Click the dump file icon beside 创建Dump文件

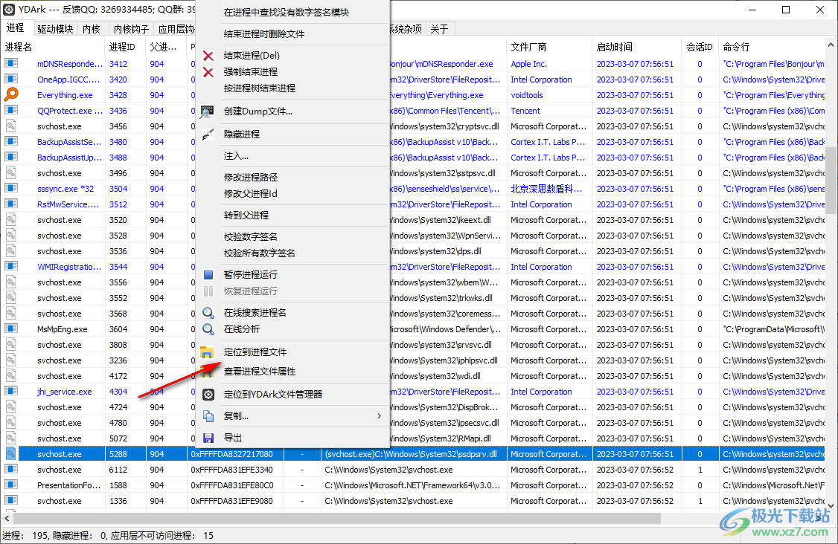(x=208, y=111)
